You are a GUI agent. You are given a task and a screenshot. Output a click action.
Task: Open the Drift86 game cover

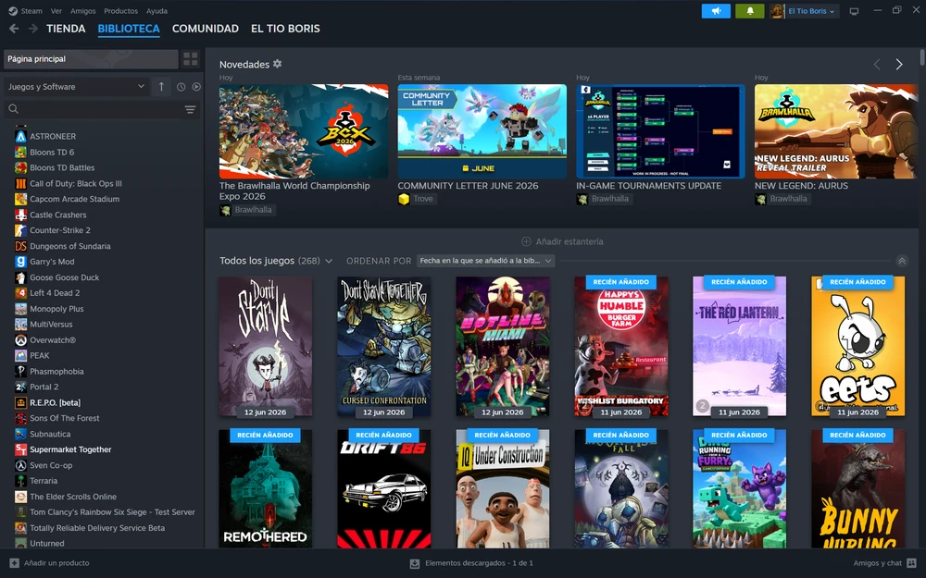pos(384,489)
